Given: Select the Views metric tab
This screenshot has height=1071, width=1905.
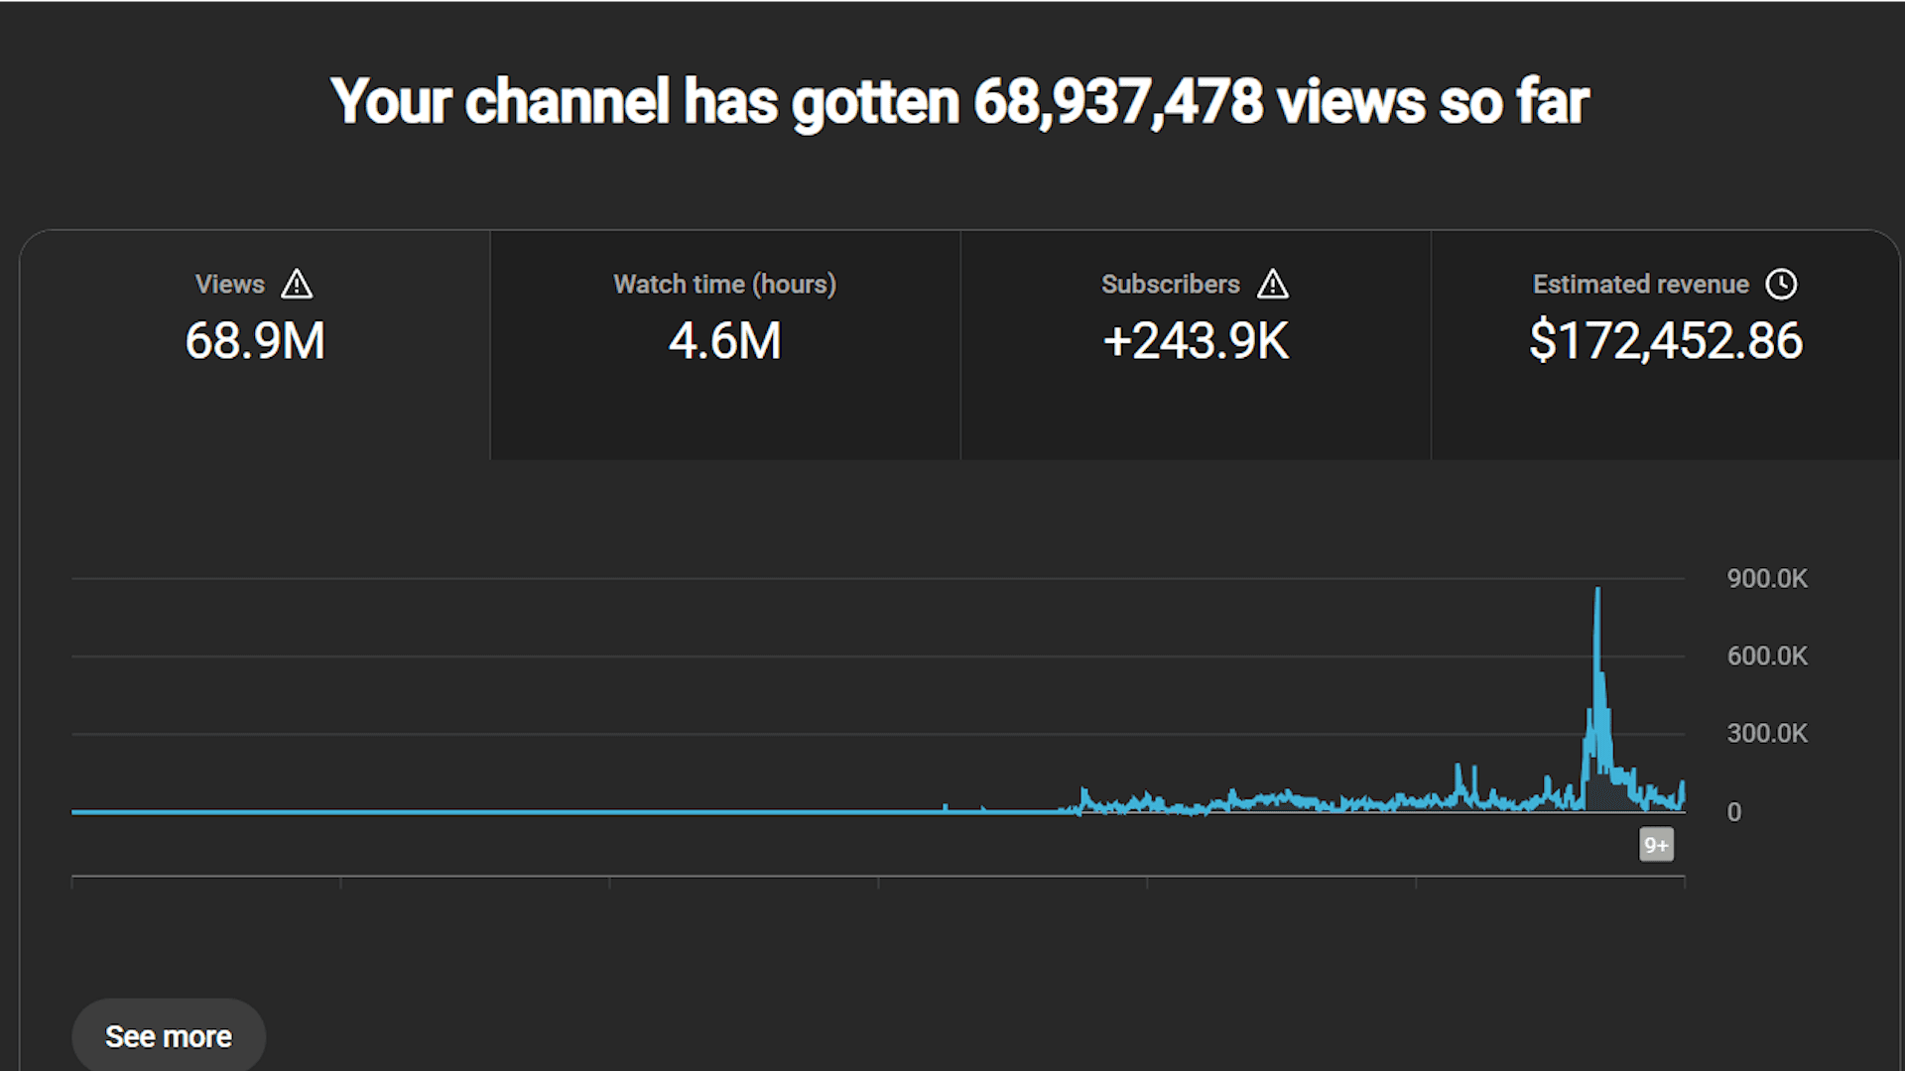Looking at the screenshot, I should pyautogui.click(x=255, y=345).
